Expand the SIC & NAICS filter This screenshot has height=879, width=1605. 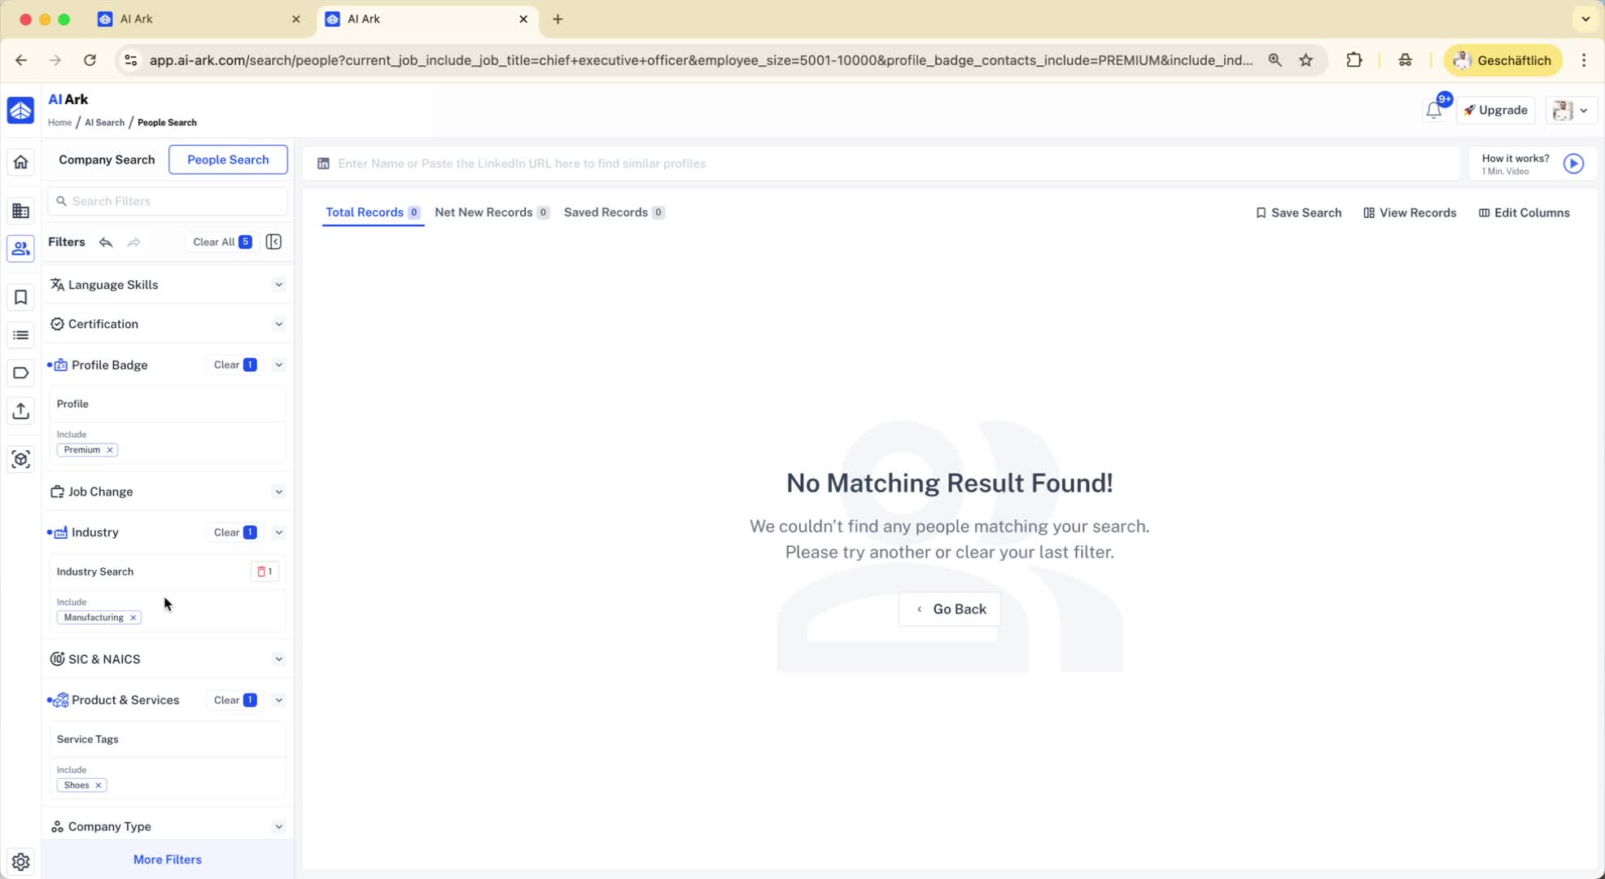click(278, 659)
